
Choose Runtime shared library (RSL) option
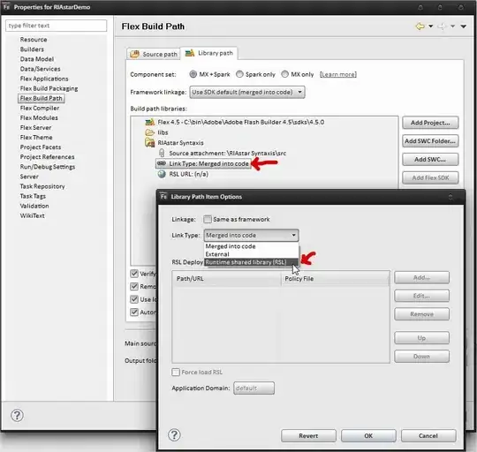(x=251, y=262)
